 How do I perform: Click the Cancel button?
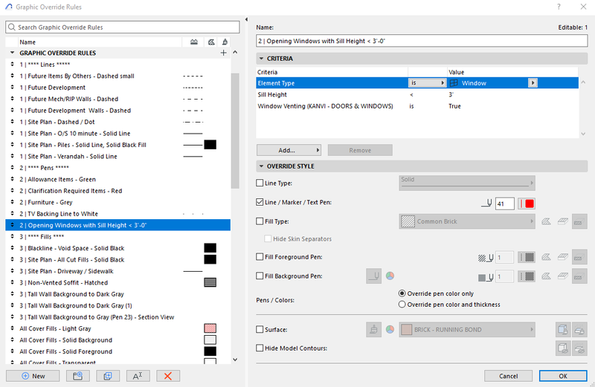pyautogui.click(x=508, y=376)
